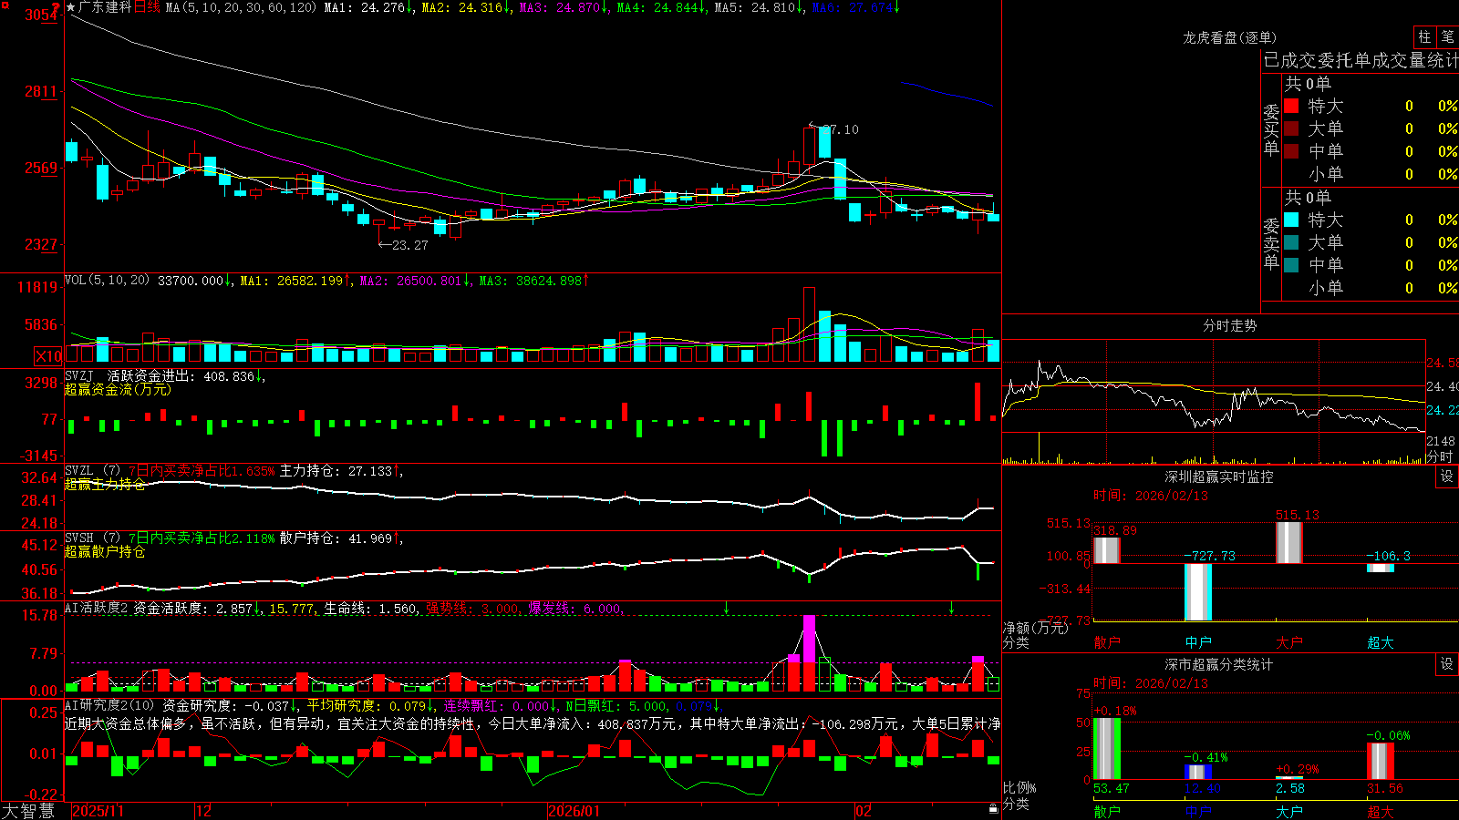
Task: Open 设 settings for 深市超赢分类统计
Action: tap(1447, 664)
